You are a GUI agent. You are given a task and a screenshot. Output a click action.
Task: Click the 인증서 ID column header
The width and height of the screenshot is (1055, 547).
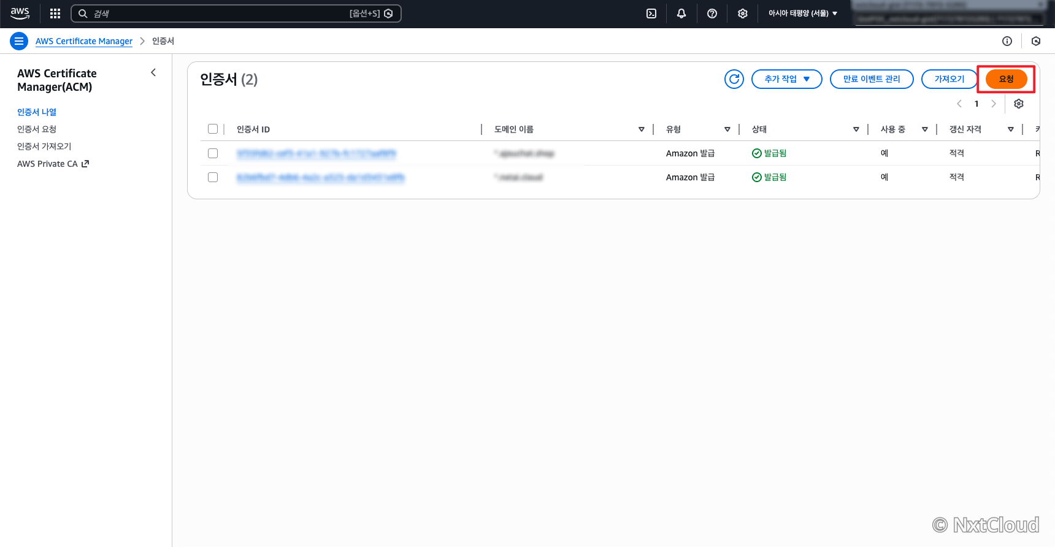[253, 129]
